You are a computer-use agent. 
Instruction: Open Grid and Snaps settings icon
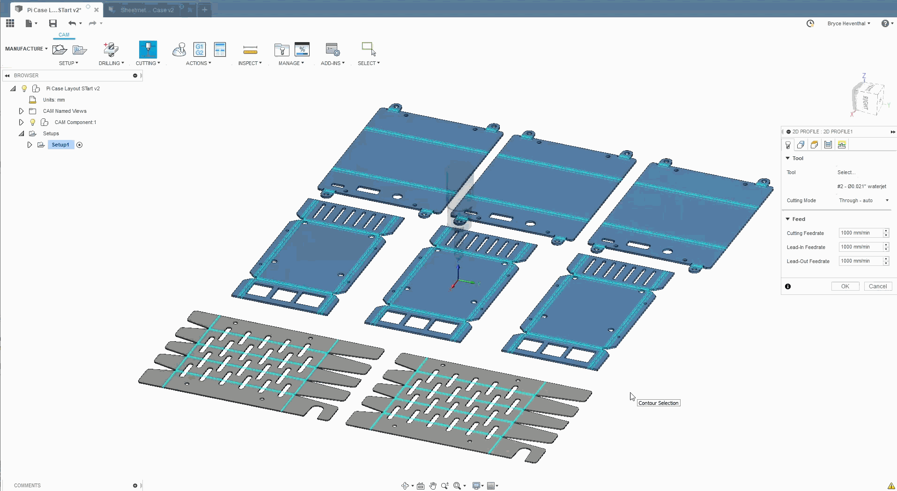coord(491,486)
